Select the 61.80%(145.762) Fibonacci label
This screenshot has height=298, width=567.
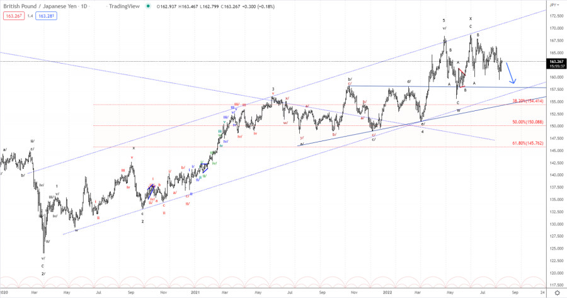click(x=528, y=143)
